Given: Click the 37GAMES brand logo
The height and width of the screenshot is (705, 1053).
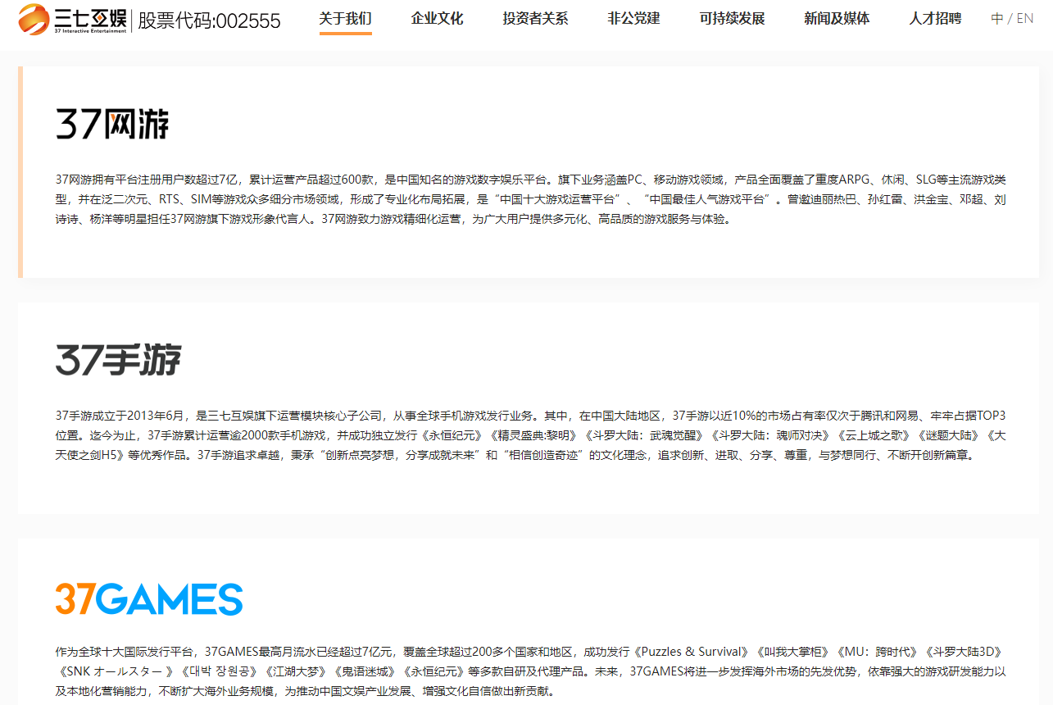Looking at the screenshot, I should click(149, 599).
